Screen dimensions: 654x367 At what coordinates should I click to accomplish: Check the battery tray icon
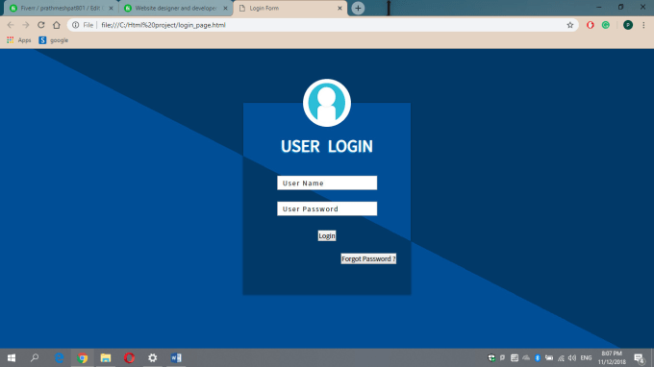coord(549,357)
